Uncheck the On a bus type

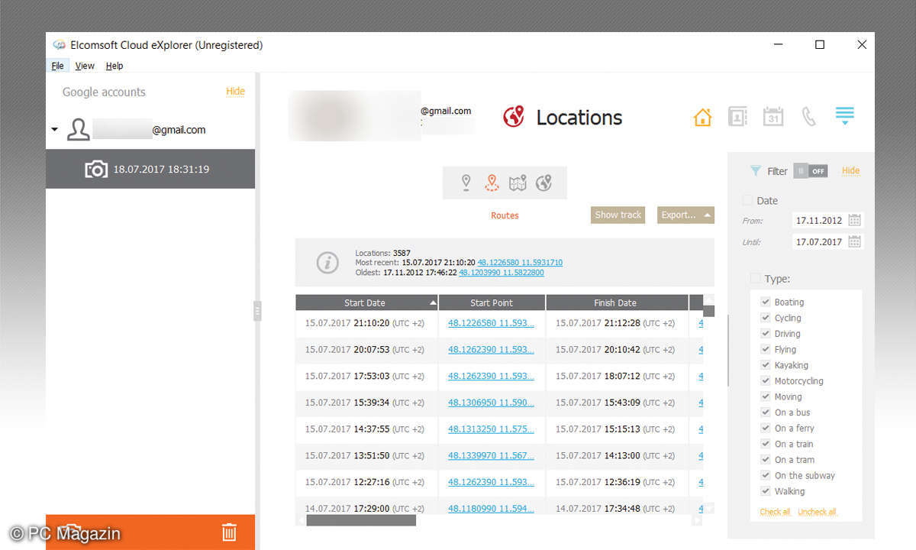pos(765,412)
